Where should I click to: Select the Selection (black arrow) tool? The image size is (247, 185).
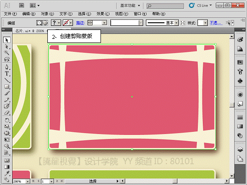7,40
